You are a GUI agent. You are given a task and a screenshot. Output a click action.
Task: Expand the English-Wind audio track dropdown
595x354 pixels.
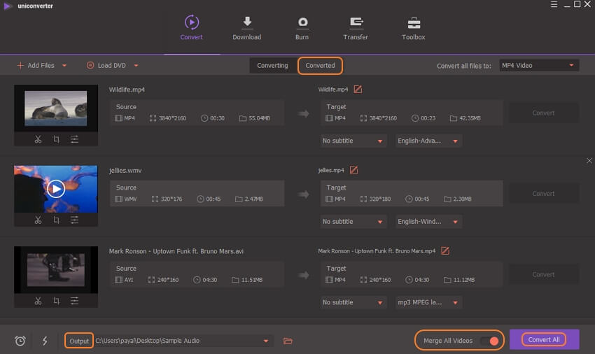[428, 222]
